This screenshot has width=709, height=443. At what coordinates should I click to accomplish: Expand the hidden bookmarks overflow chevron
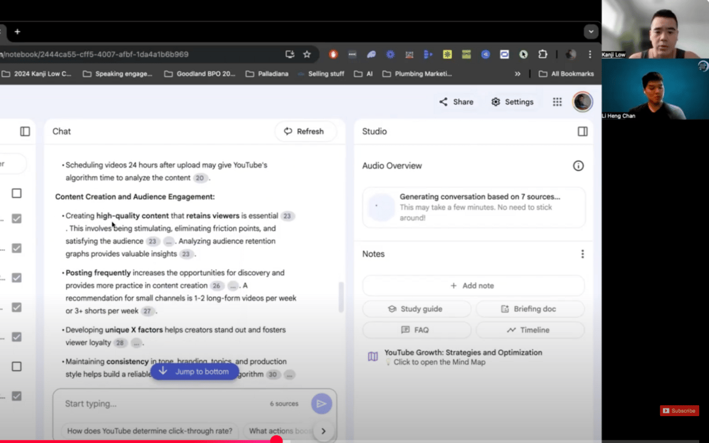point(517,74)
